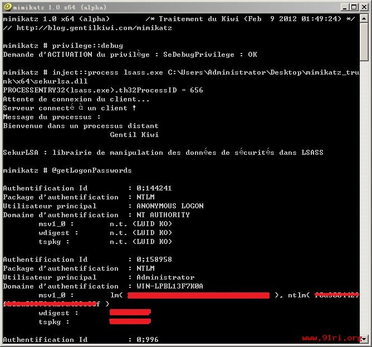Click Authentification Id value '0;144241'
Screen dimensions: 372x347
click(154, 188)
